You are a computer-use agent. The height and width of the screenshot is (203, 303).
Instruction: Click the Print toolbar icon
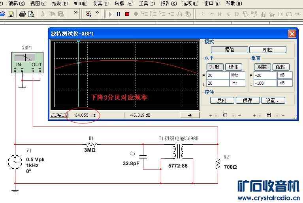point(23,14)
